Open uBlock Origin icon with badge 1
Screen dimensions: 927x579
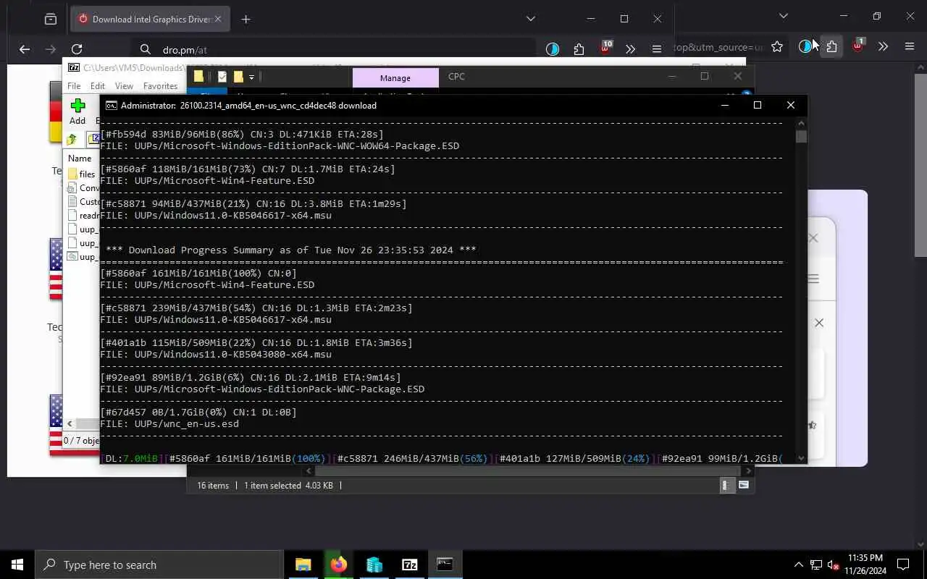point(858,45)
